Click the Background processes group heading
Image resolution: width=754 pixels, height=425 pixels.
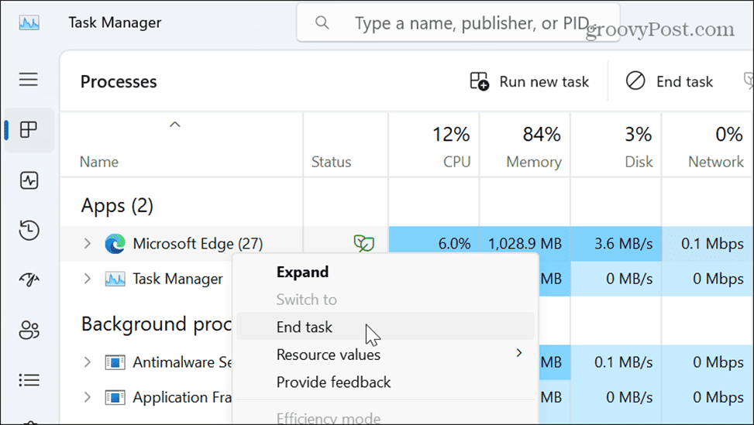pyautogui.click(x=157, y=324)
